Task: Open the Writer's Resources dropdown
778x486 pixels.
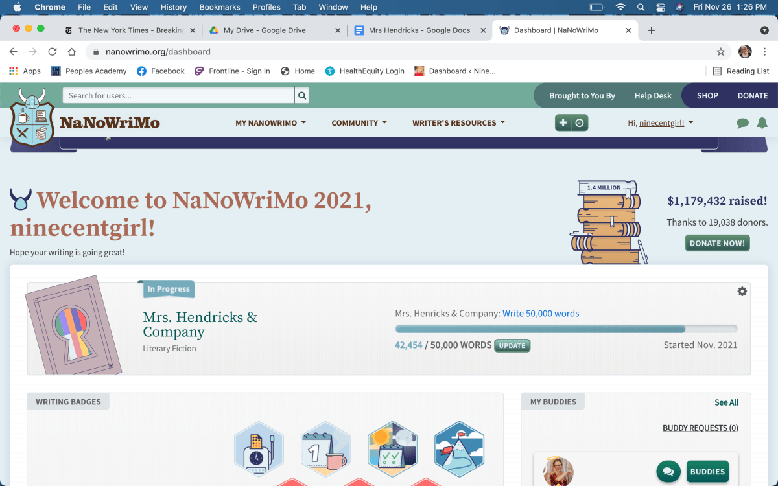Action: pos(458,123)
